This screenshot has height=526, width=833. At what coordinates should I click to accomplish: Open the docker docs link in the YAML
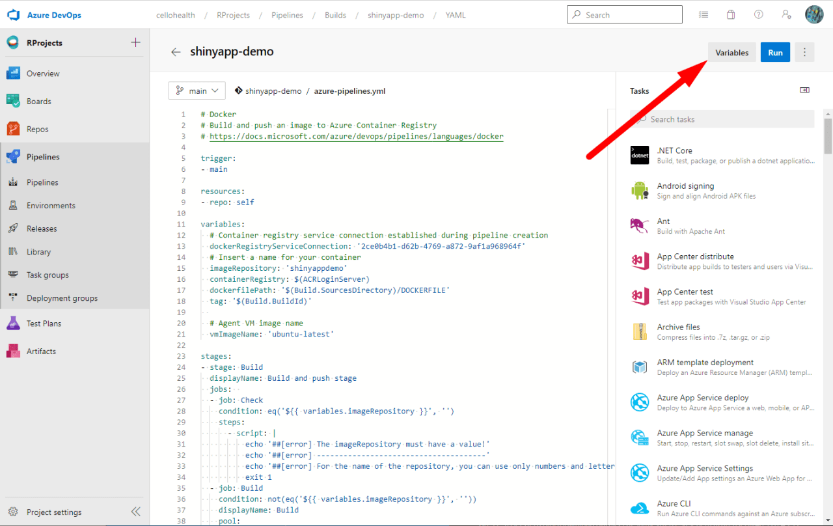point(355,136)
